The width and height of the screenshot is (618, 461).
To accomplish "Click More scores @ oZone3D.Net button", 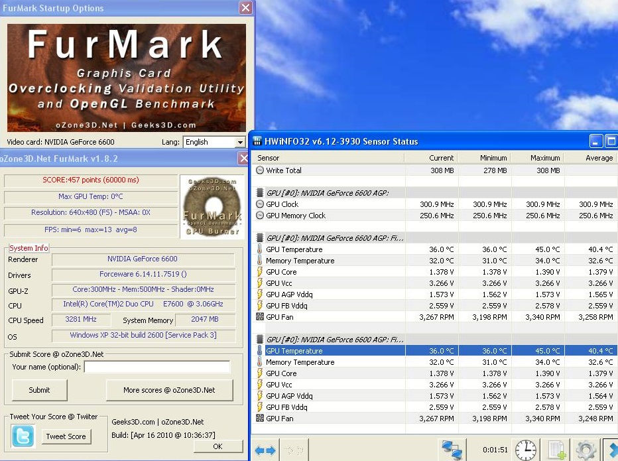I will click(x=169, y=390).
